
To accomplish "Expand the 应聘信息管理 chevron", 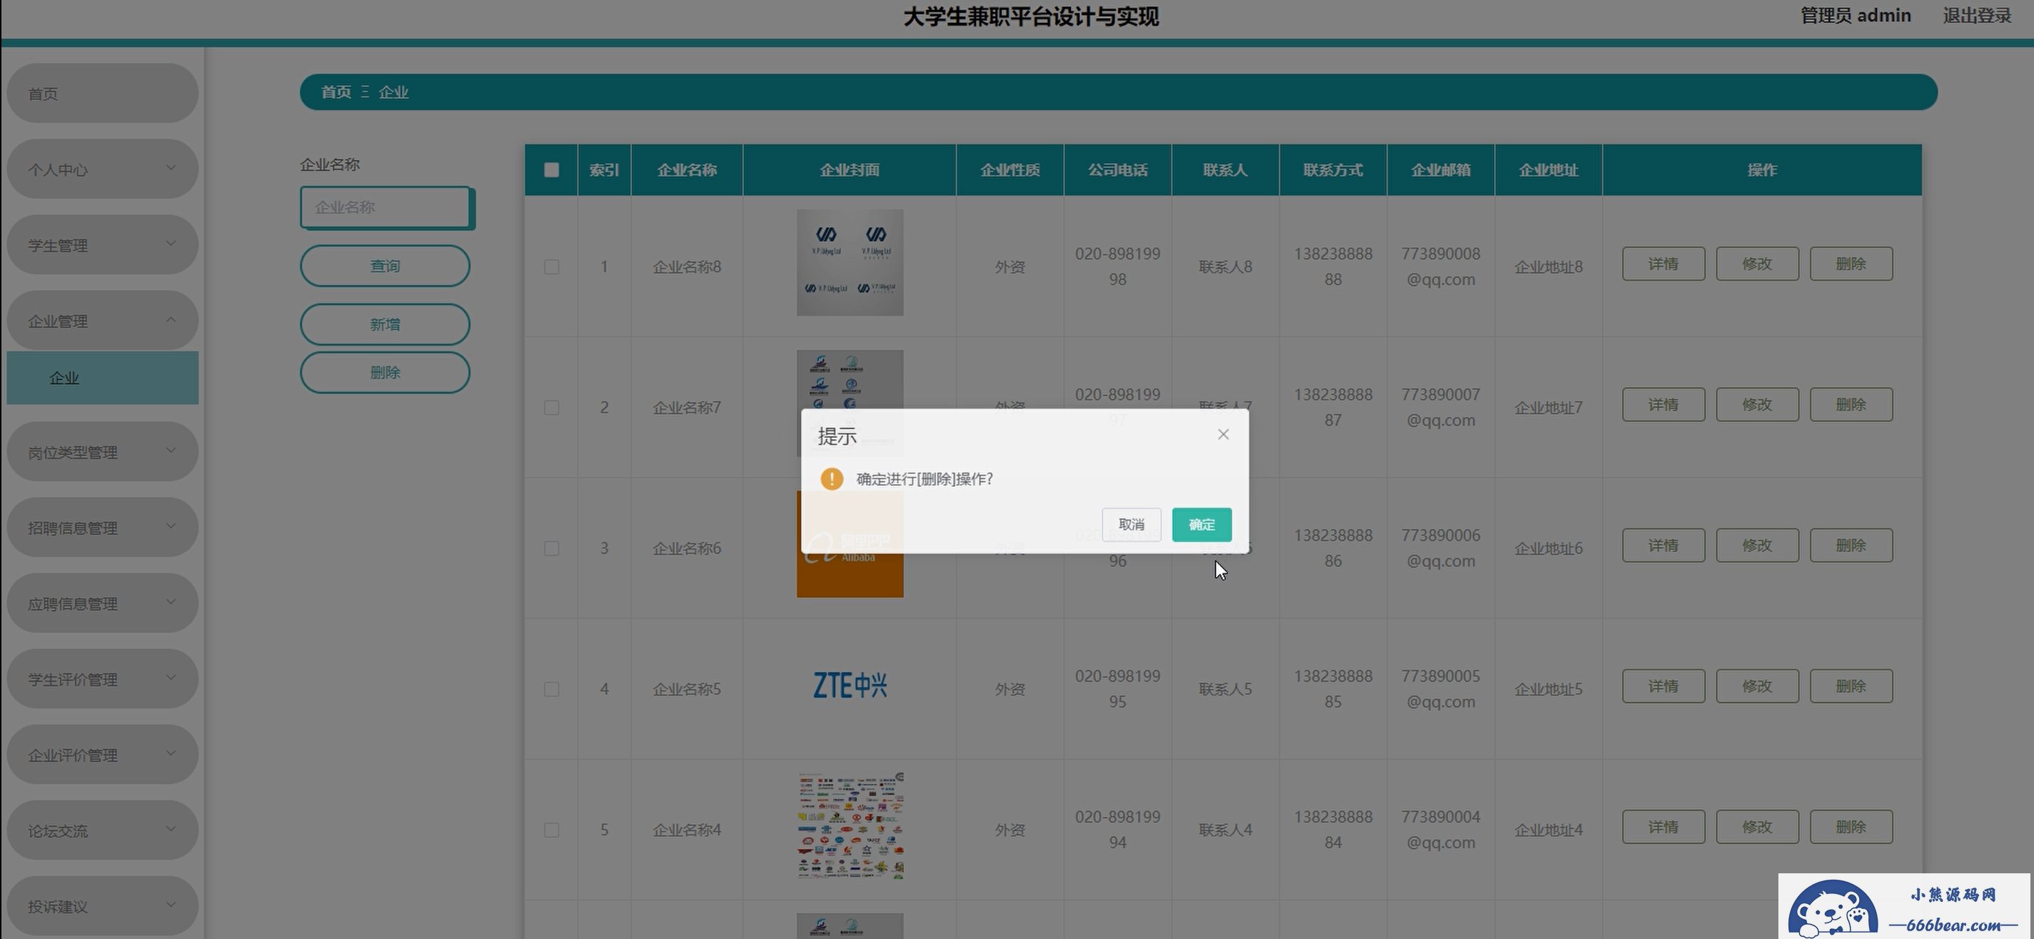I will pos(171,603).
